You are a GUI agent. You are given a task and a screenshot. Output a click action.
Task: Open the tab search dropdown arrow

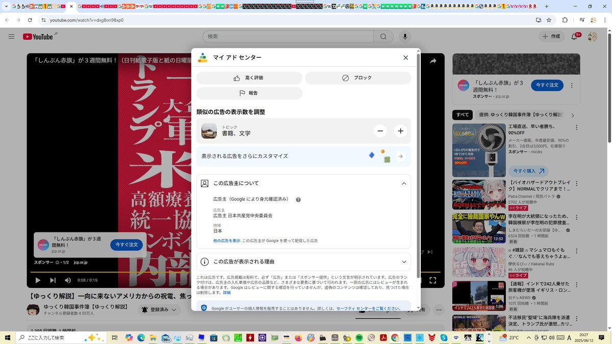click(6, 7)
